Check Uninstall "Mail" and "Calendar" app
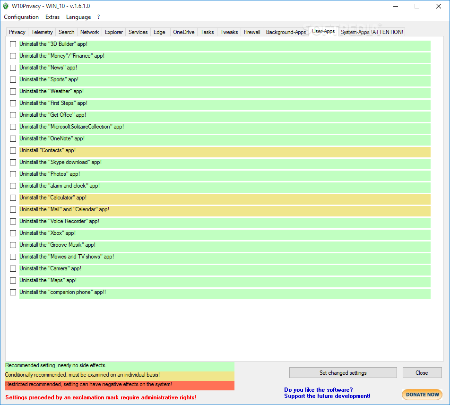This screenshot has width=450, height=405. tap(13, 210)
